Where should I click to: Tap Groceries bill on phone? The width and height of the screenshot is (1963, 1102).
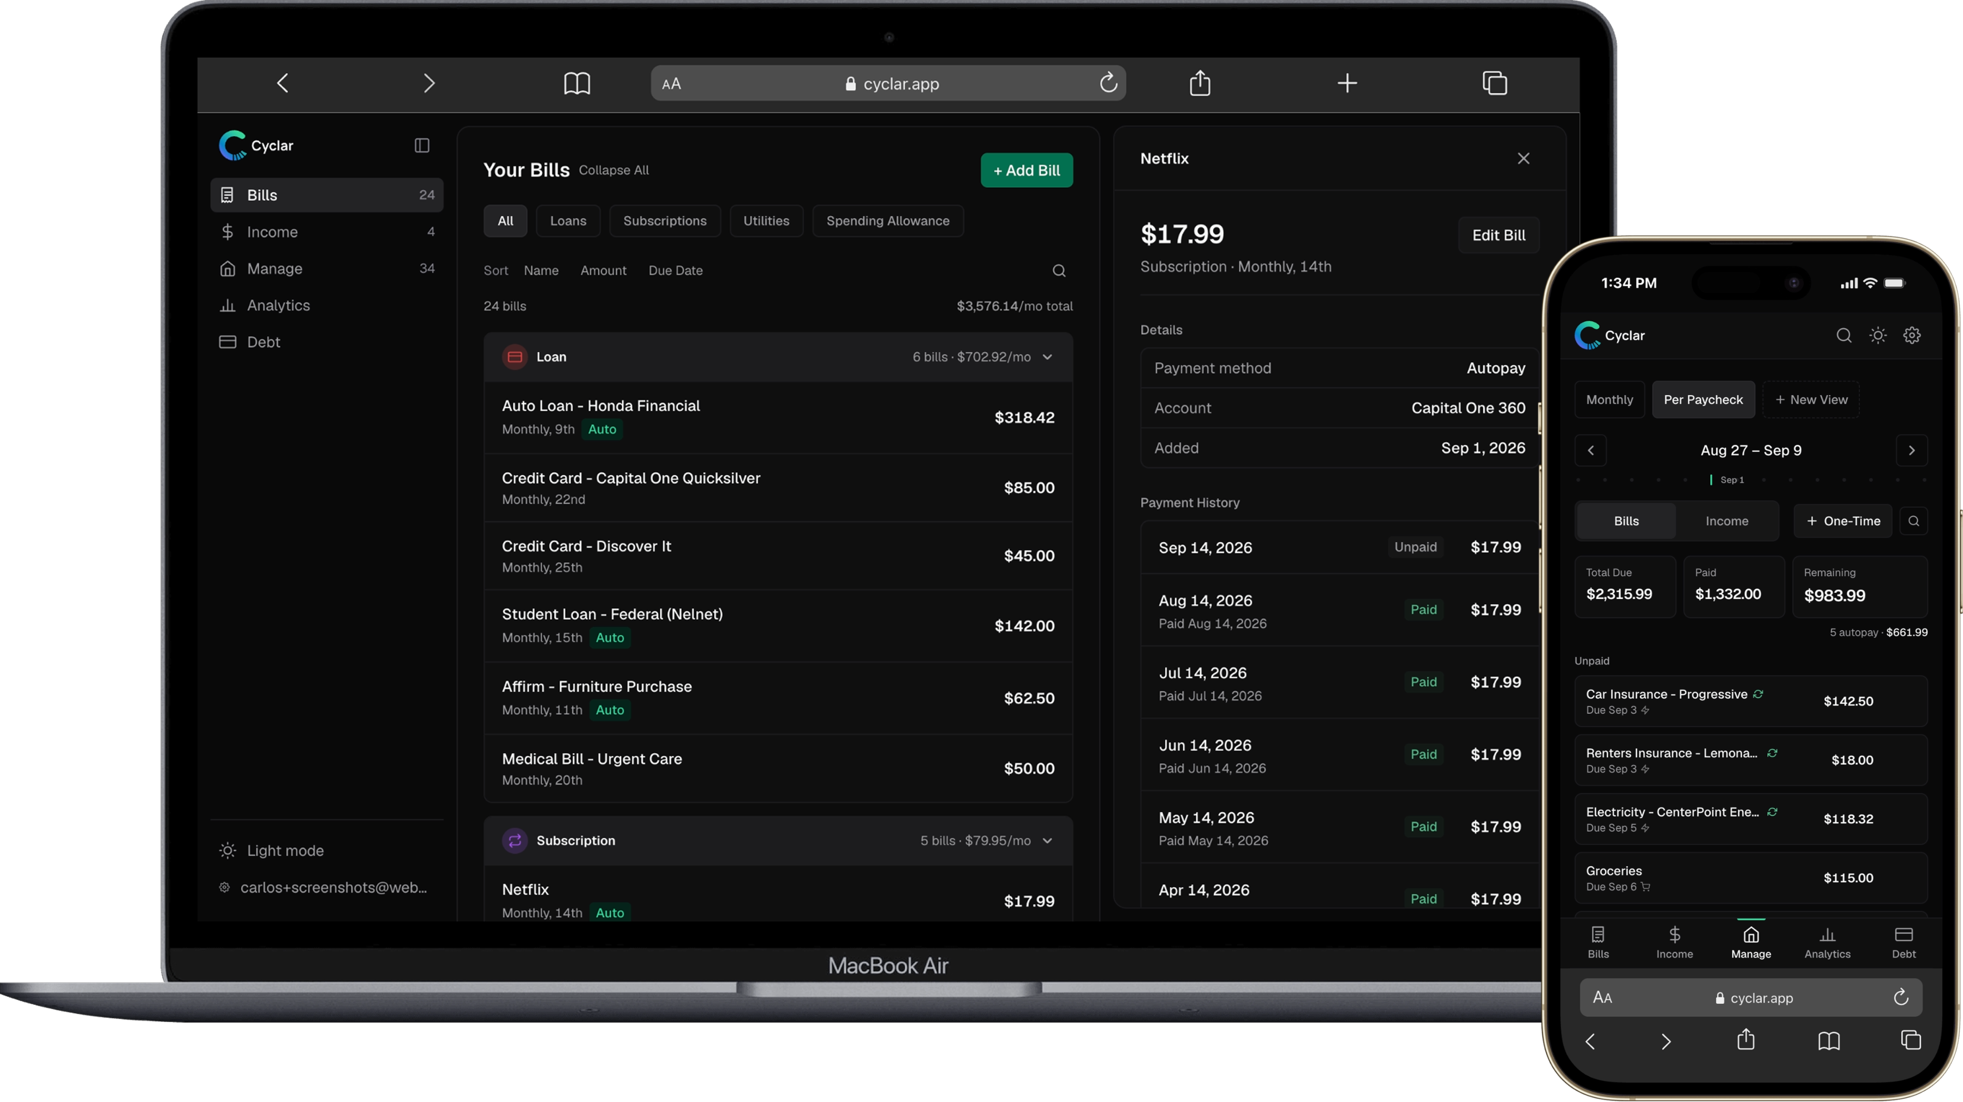[1750, 878]
